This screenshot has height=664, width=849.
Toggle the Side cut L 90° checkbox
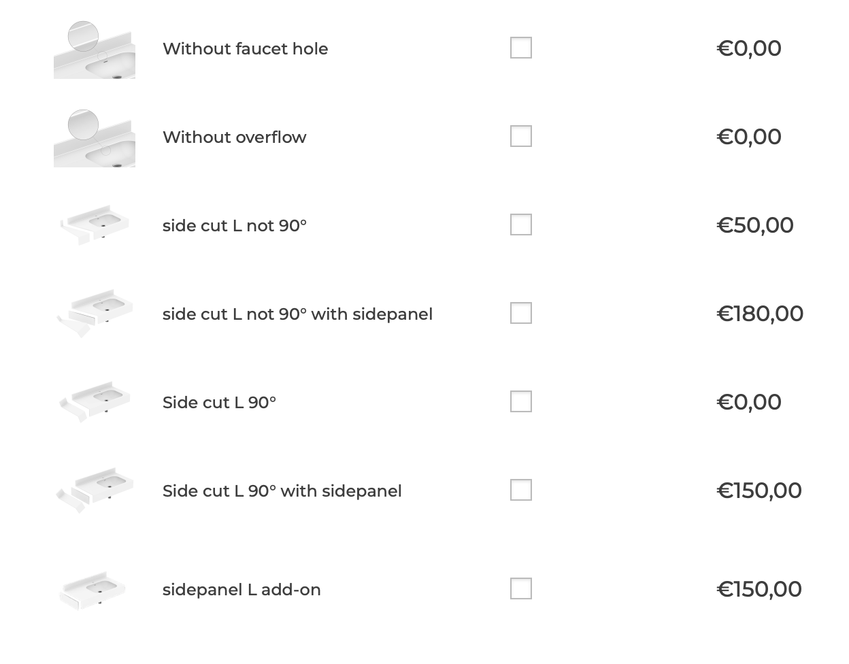pyautogui.click(x=521, y=402)
